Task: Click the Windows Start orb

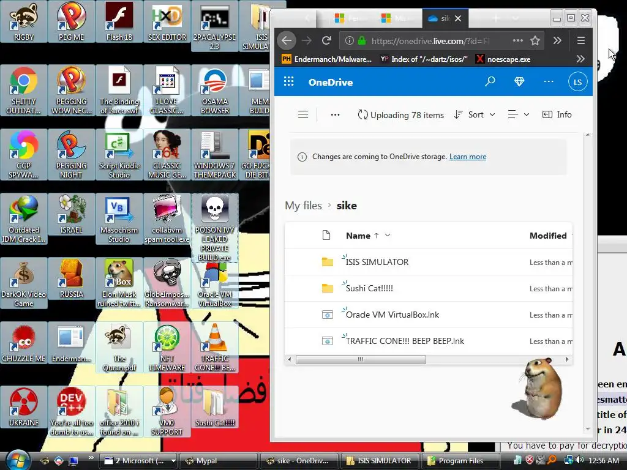Action: point(17,460)
